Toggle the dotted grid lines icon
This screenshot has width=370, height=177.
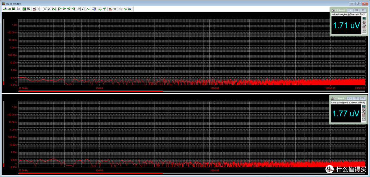39,9
